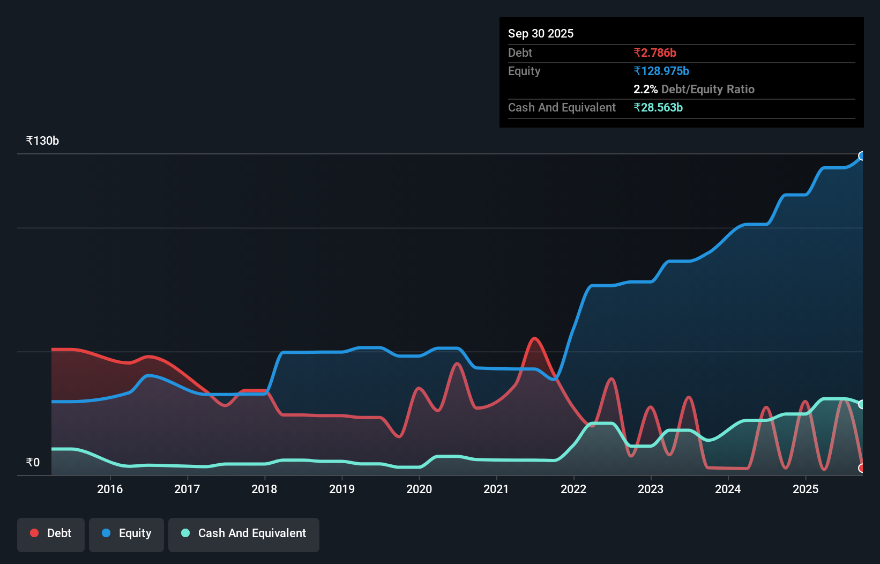Viewport: 880px width, 564px height.
Task: Click the red Debt legend dot
Action: (34, 533)
